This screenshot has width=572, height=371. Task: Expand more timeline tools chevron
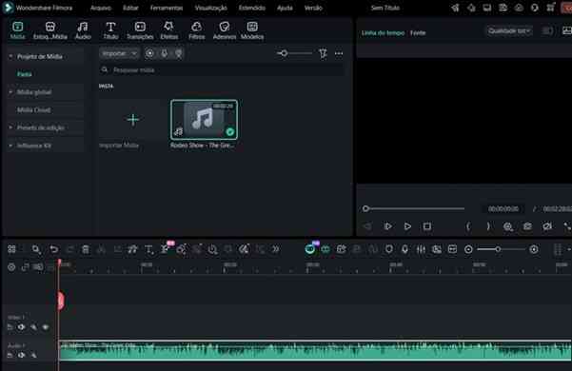pyautogui.click(x=275, y=249)
